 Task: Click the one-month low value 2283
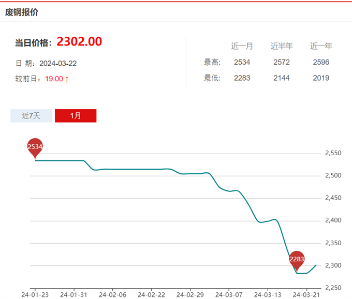point(242,78)
